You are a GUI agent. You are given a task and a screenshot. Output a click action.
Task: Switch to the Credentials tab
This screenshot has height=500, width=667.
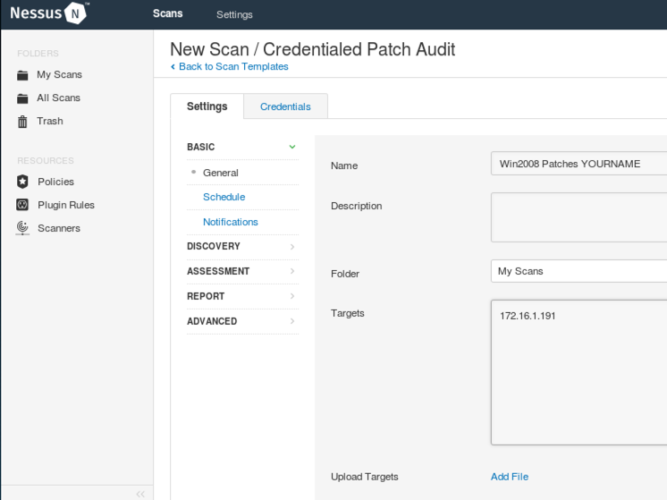coord(285,106)
